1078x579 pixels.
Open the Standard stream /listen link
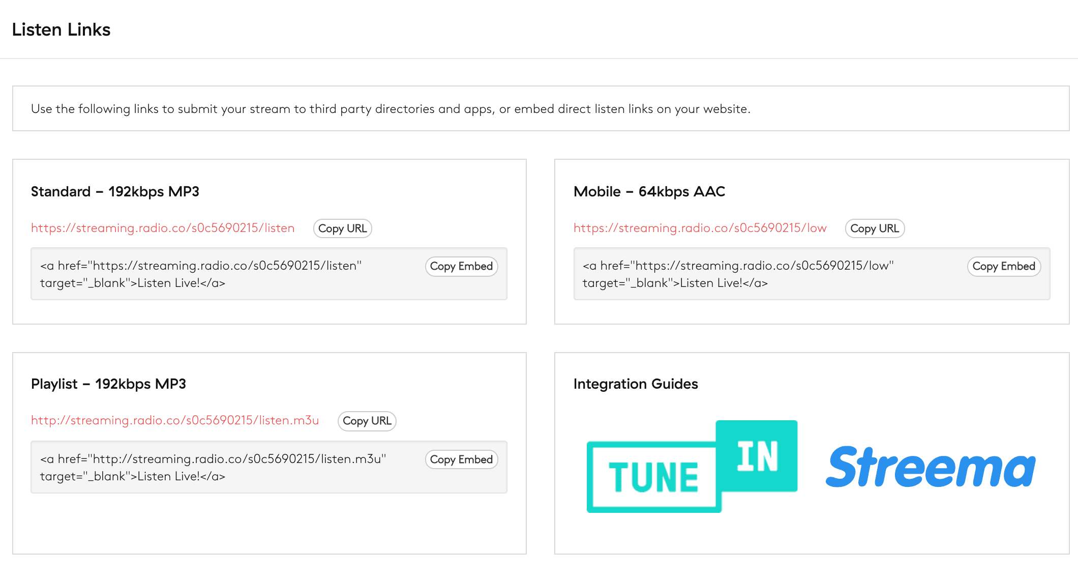(163, 228)
